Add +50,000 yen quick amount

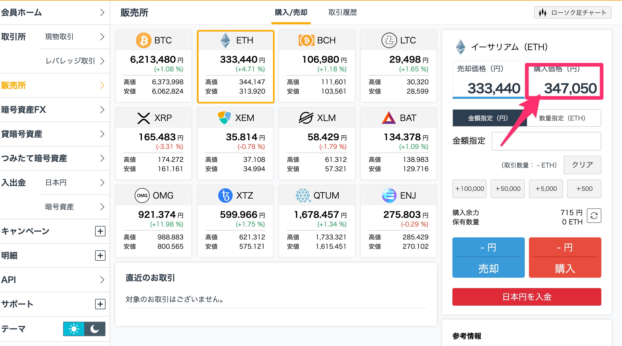507,189
